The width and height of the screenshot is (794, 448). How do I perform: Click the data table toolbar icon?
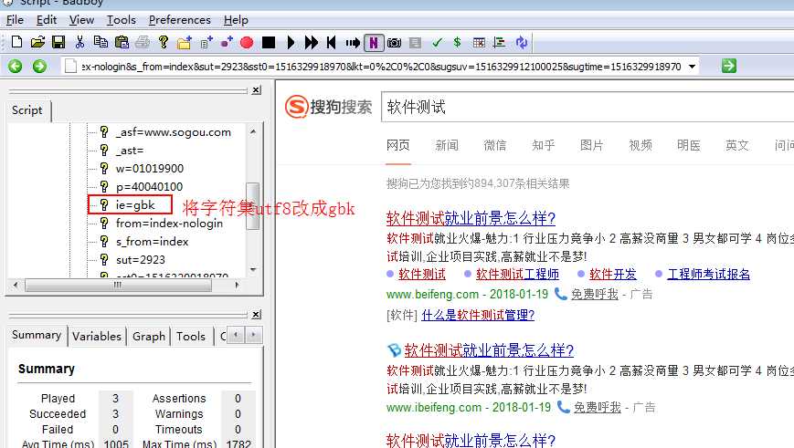tap(479, 43)
